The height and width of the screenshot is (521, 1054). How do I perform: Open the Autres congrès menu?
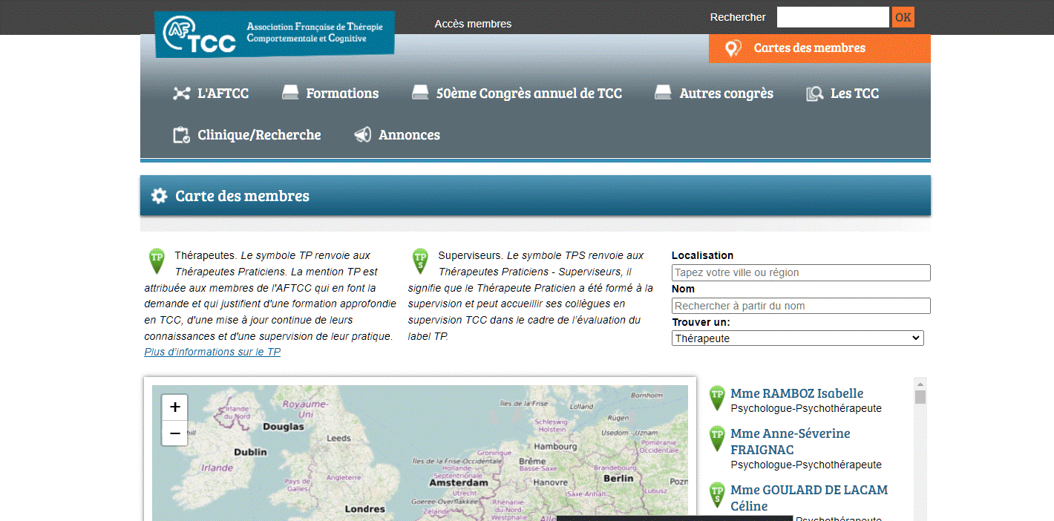(x=727, y=94)
